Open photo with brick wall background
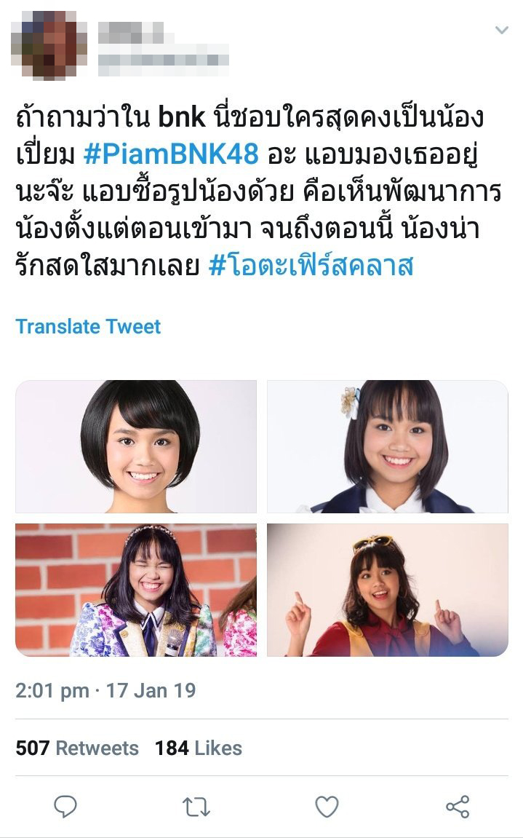 click(136, 590)
